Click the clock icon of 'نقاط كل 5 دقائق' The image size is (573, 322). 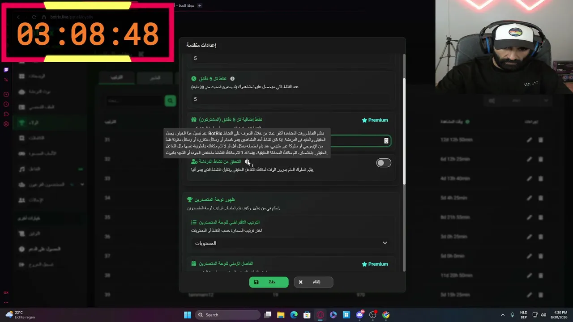tap(194, 79)
